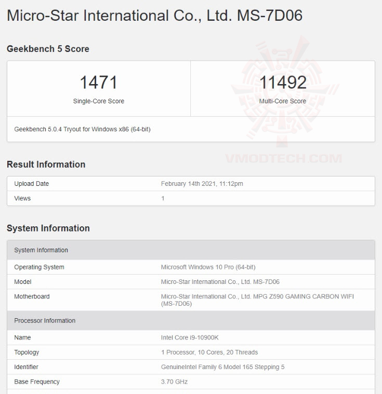
Task: Click the Motherboard row label
Action: pos(32,296)
